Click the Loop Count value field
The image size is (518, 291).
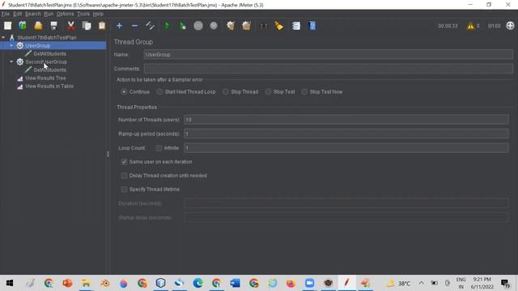(346, 148)
